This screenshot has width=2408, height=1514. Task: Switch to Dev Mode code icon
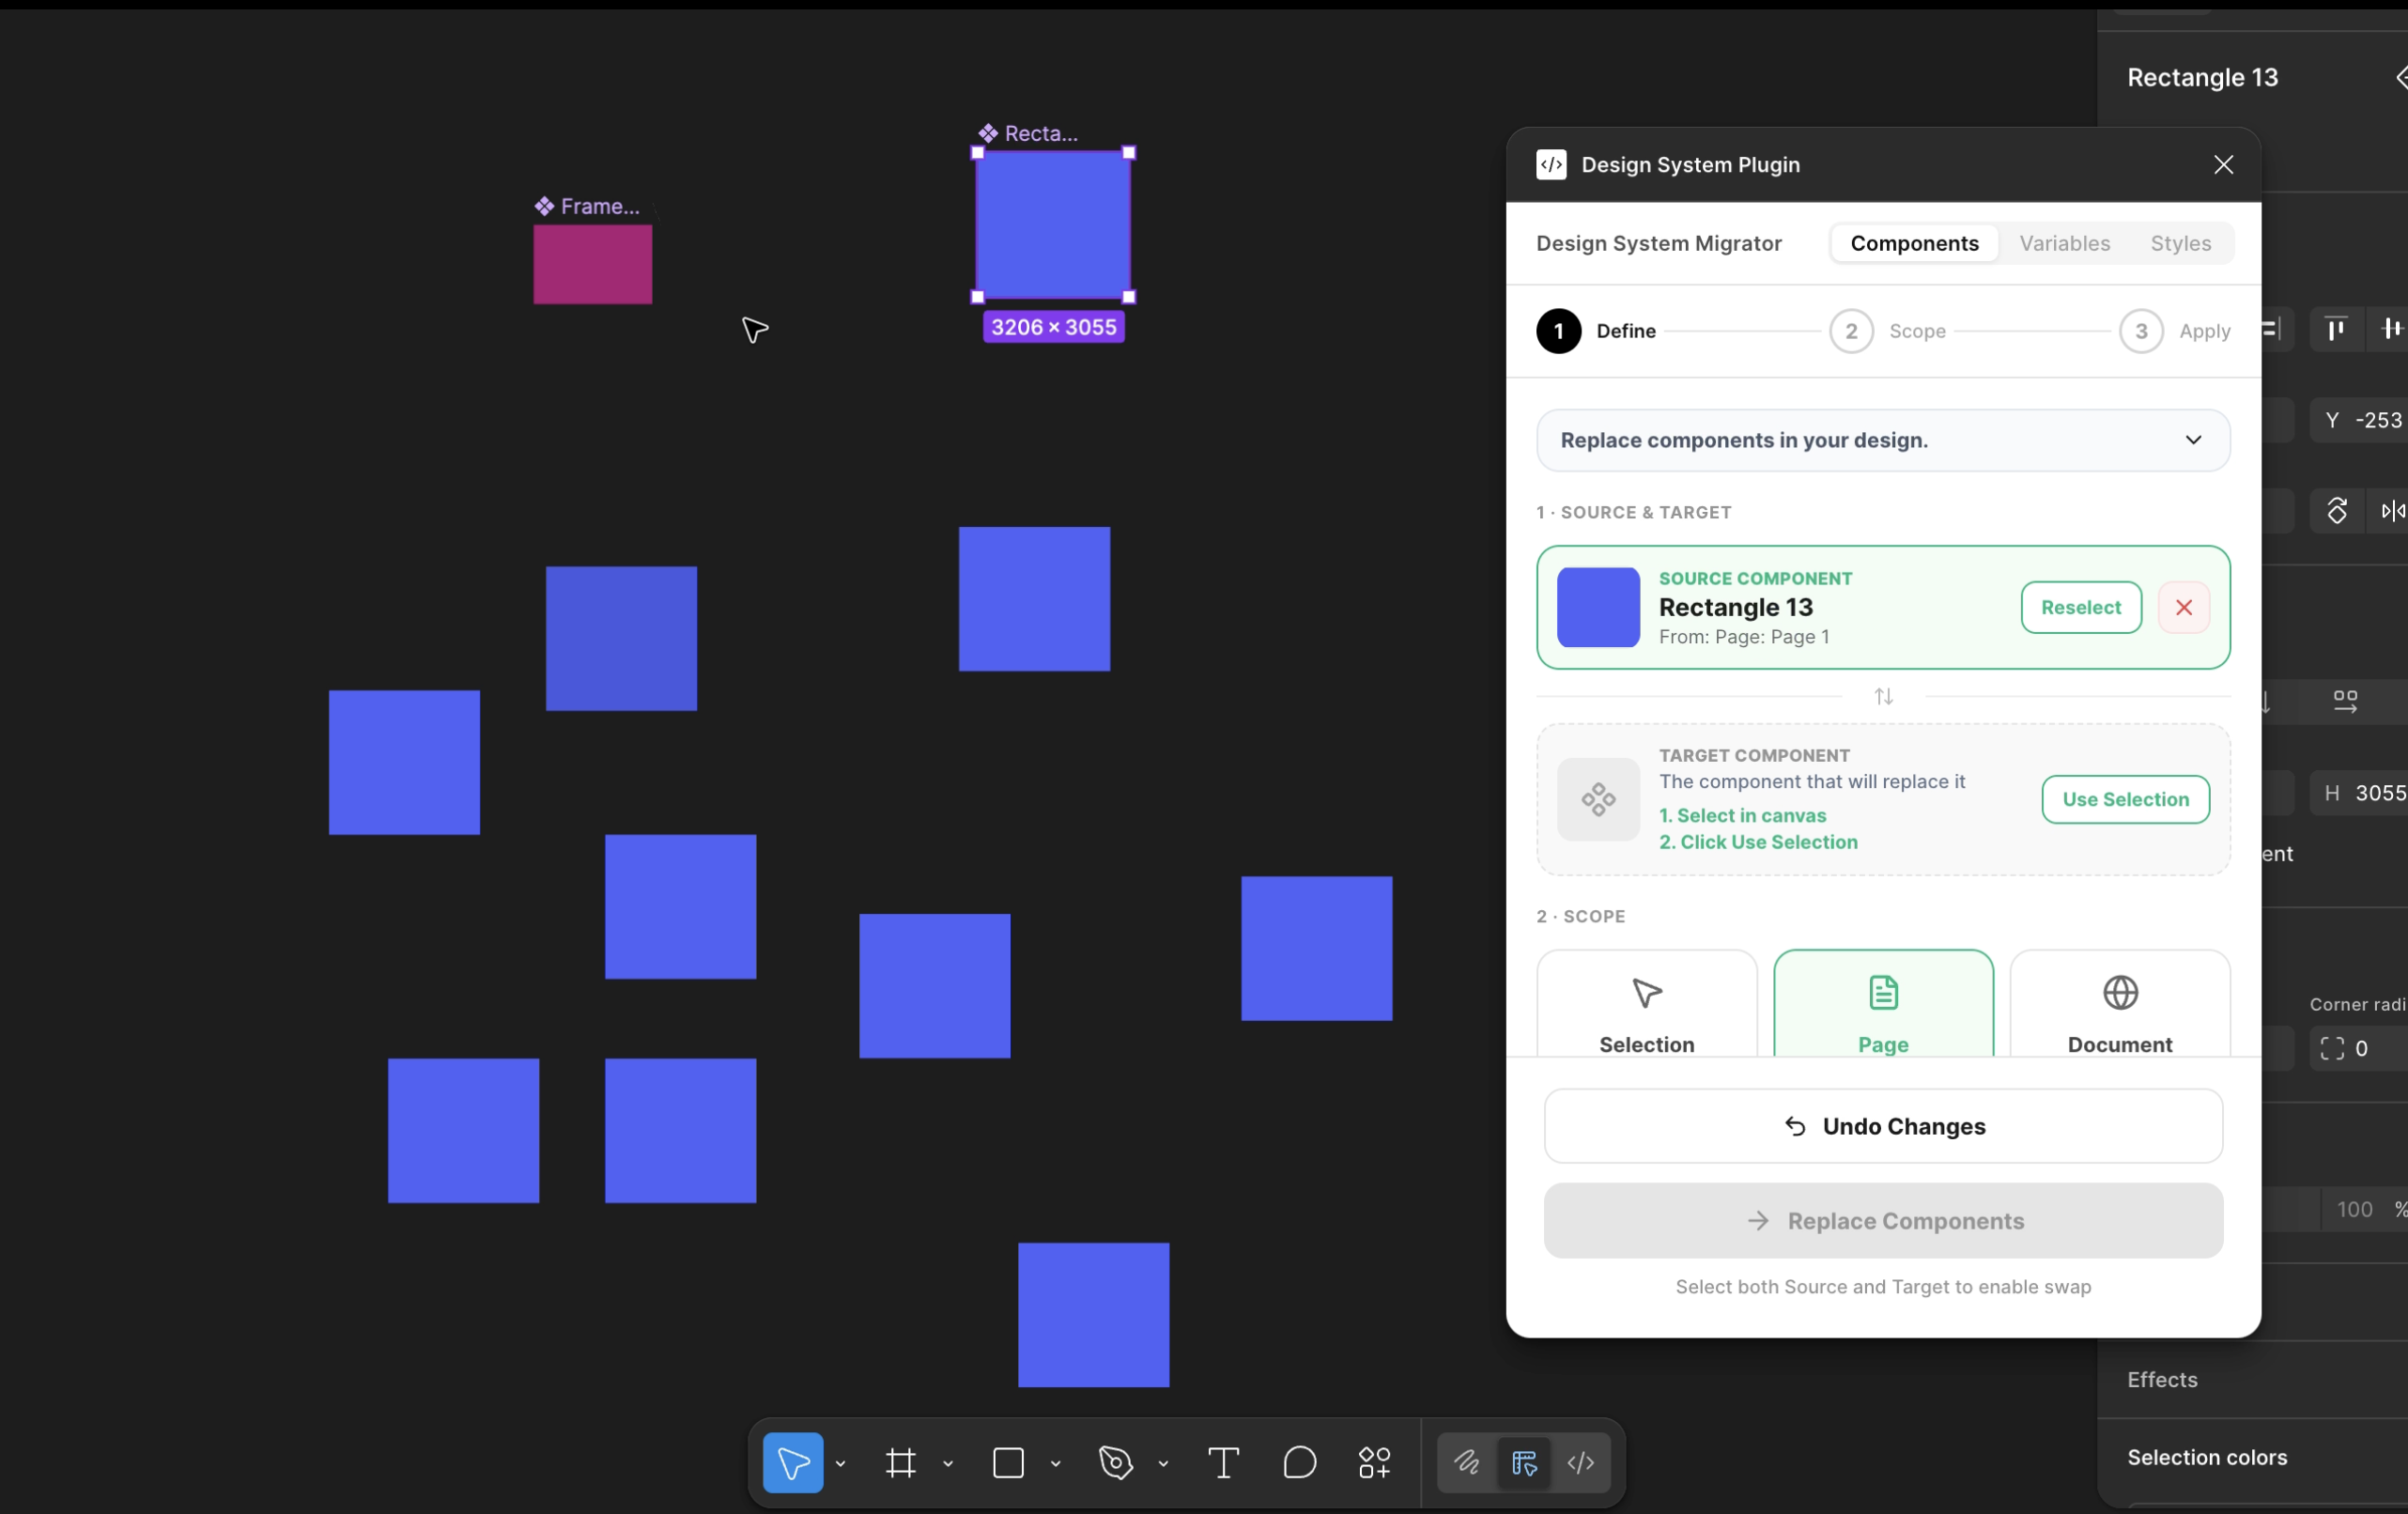tap(1580, 1463)
